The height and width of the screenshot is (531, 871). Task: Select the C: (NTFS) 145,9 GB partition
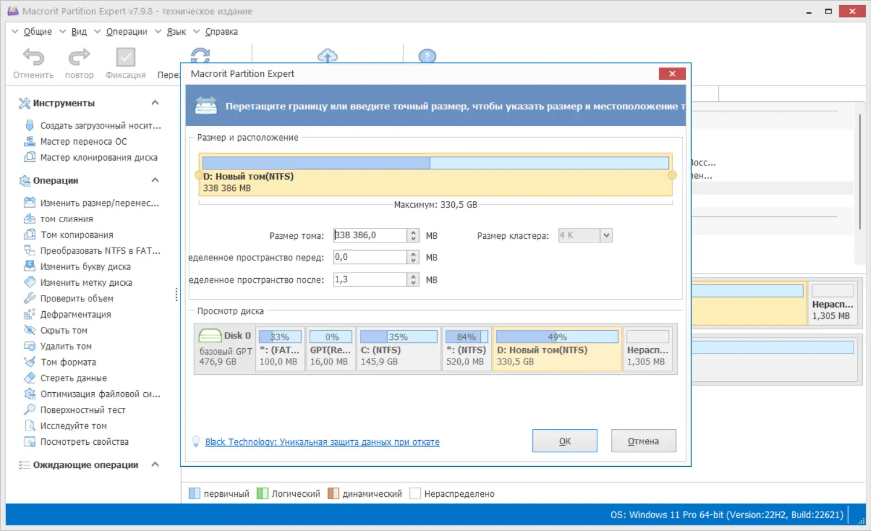tap(399, 349)
